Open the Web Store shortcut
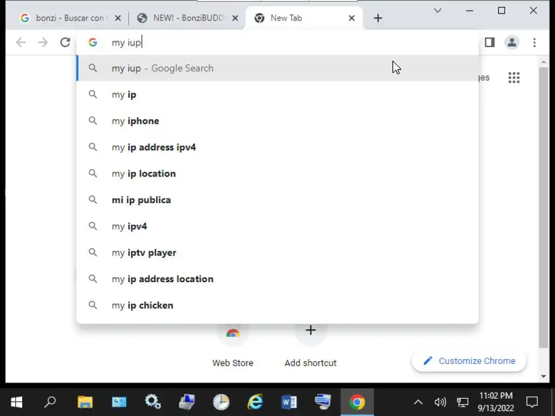555x416 pixels. 233,345
